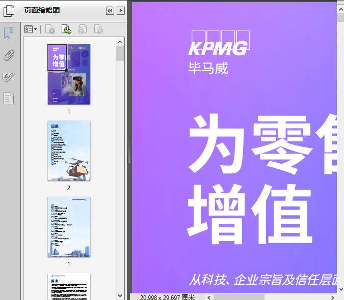Click the panel splitter grip handle
Image resolution: width=344 pixels, height=300 pixels.
click(x=128, y=151)
